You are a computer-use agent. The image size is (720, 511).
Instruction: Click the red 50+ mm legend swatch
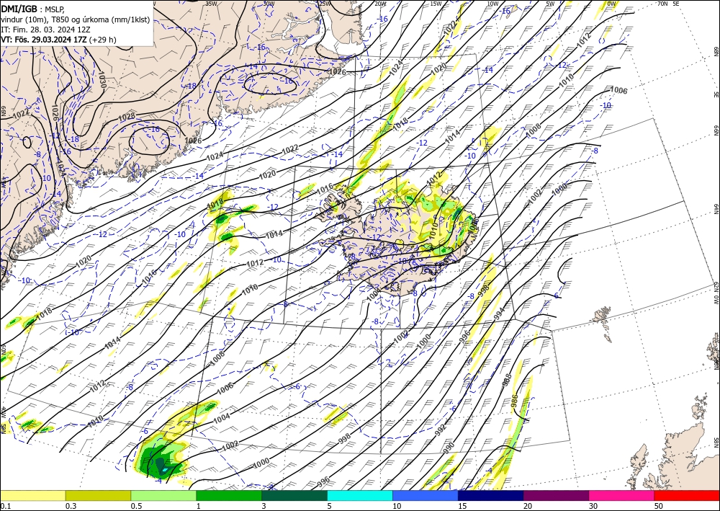687,495
